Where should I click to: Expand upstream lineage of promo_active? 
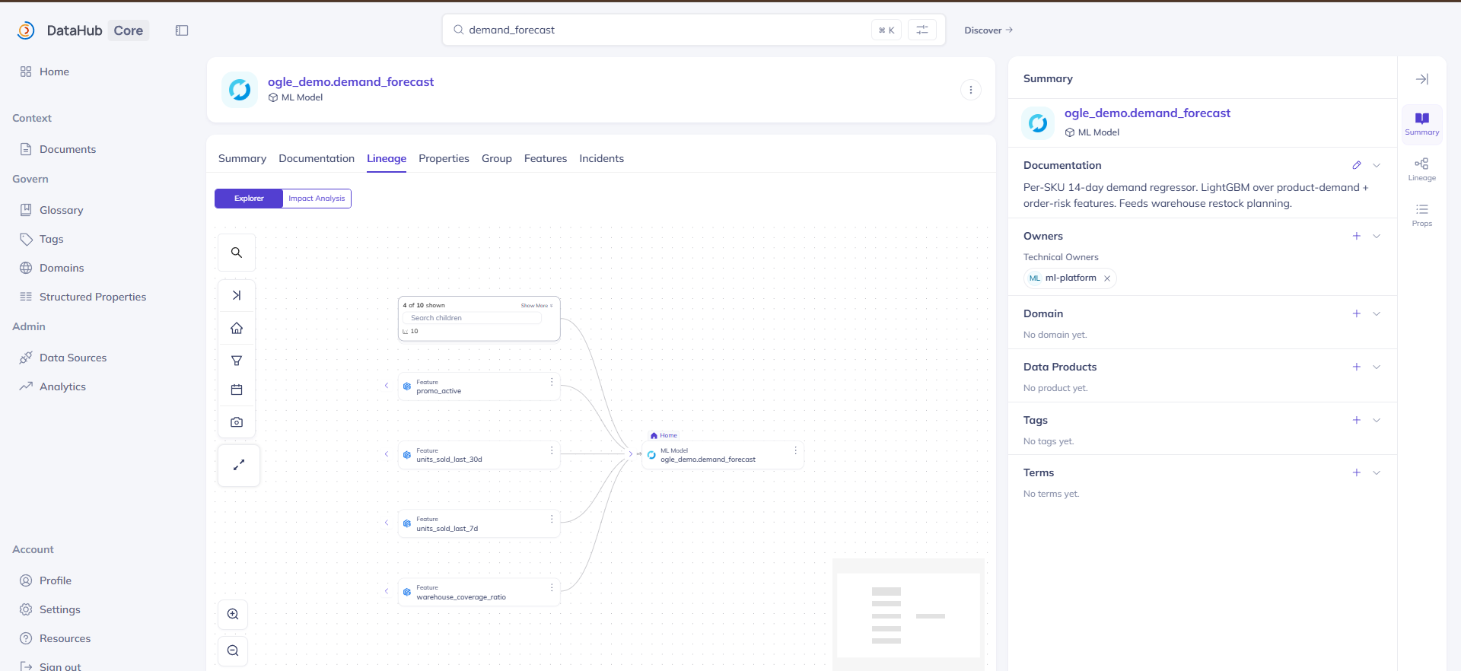[x=387, y=386]
